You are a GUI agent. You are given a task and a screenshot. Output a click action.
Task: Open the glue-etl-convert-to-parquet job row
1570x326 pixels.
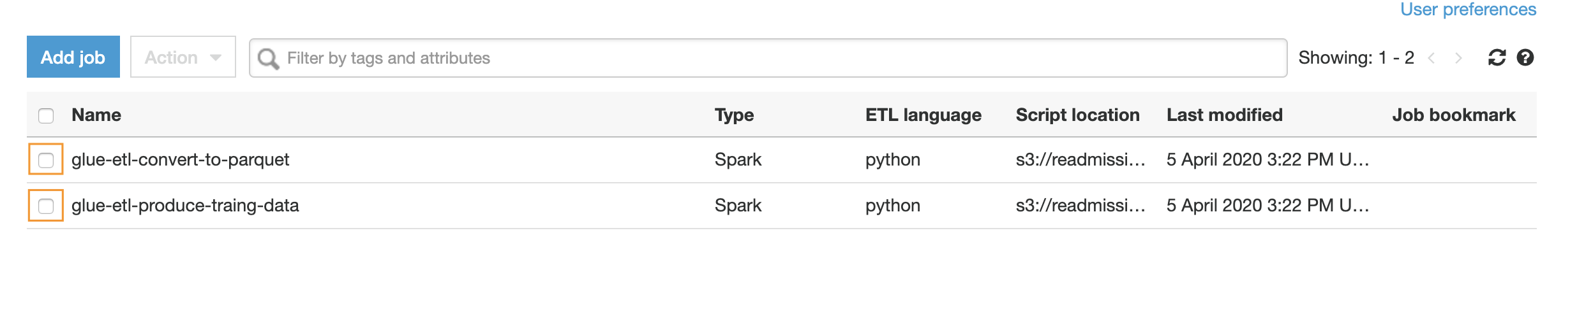point(782,160)
